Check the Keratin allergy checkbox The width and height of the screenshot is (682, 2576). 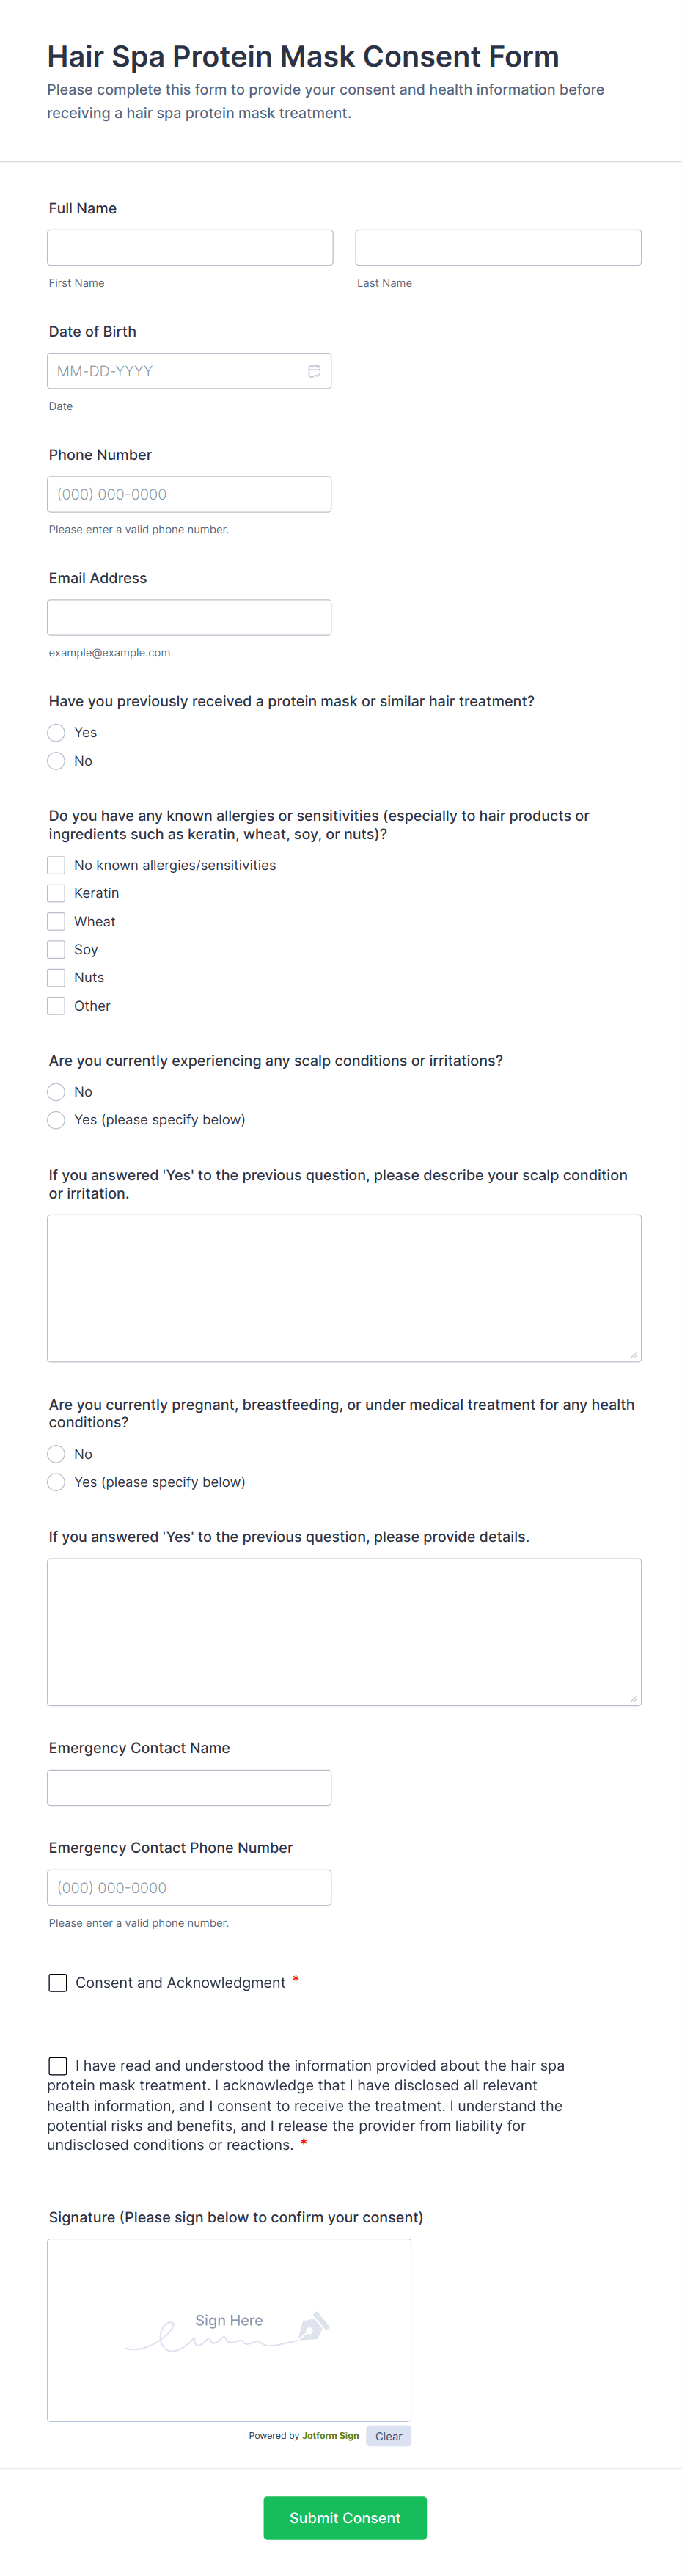tap(56, 892)
